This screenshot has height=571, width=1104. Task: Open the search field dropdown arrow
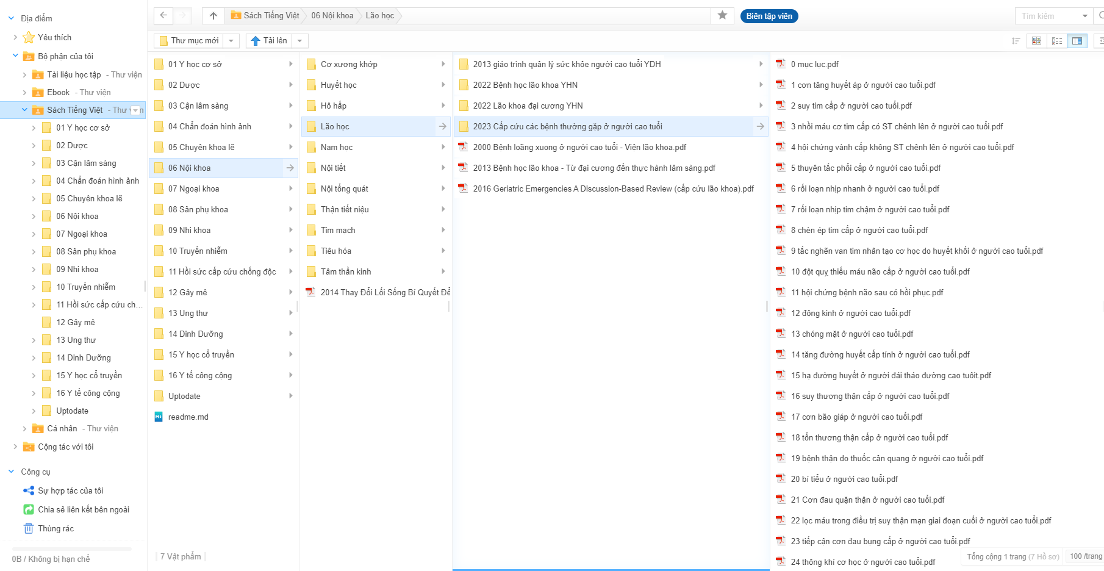click(x=1084, y=16)
